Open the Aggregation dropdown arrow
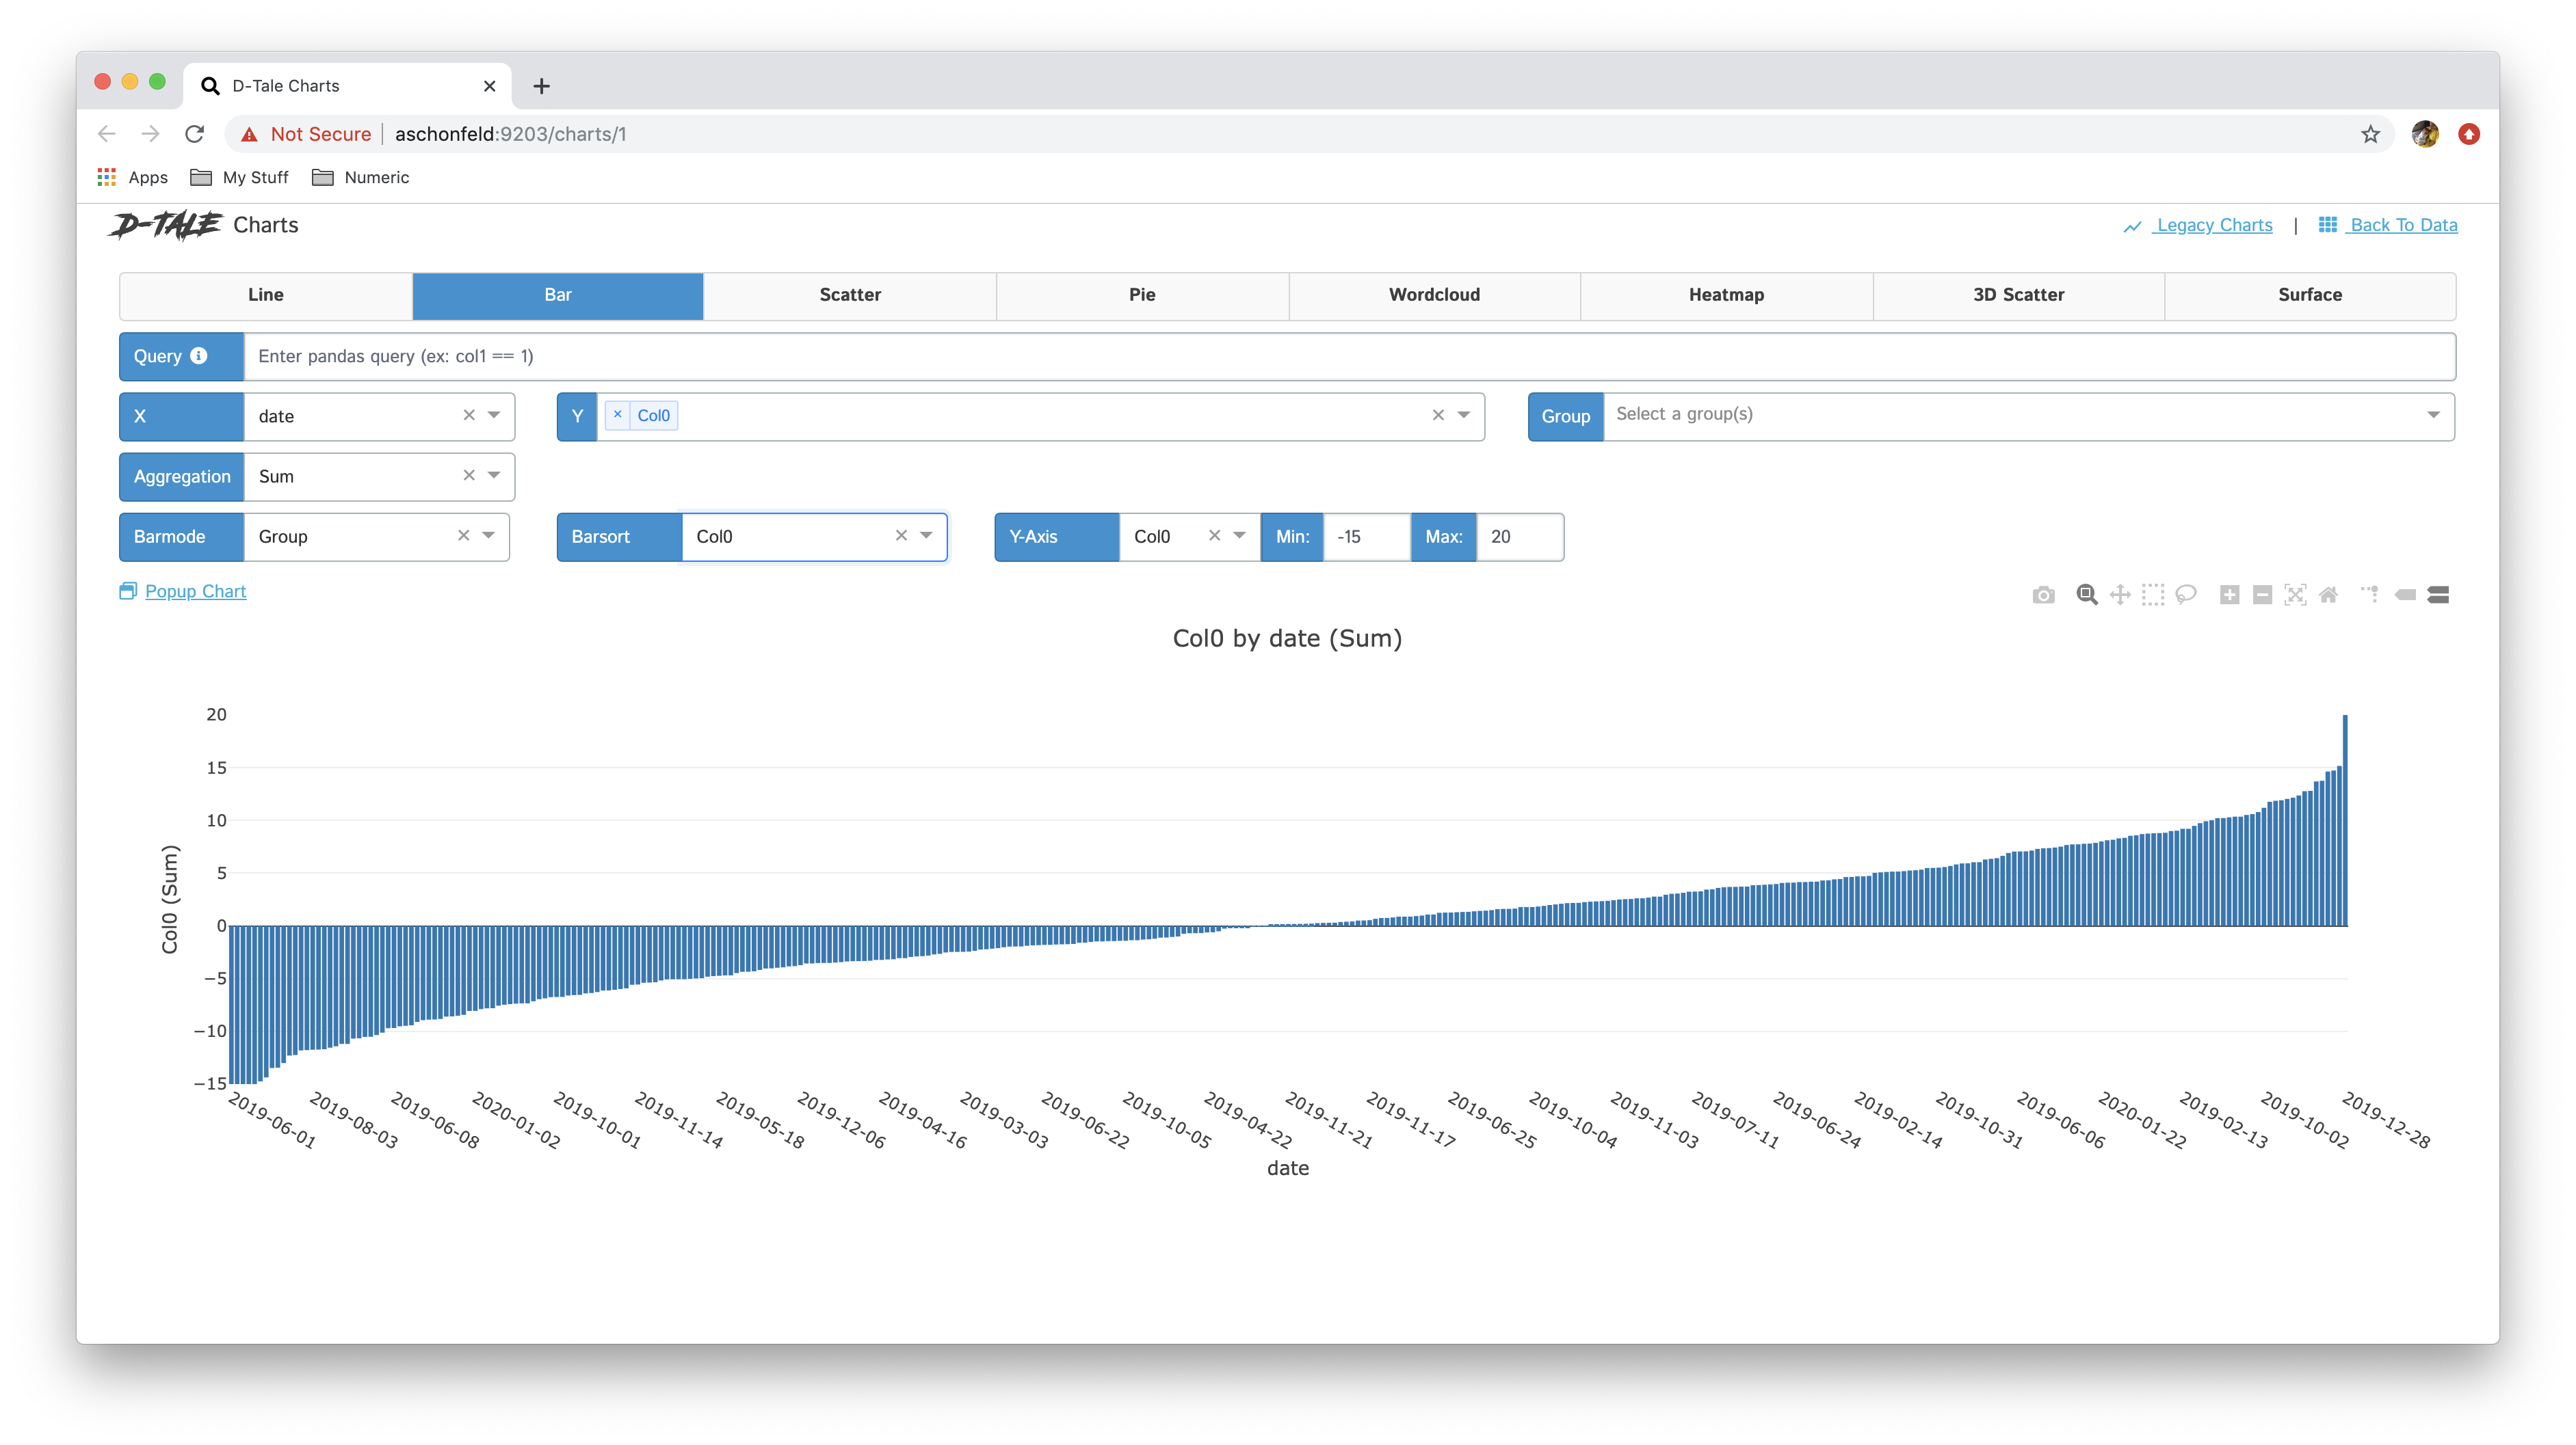The width and height of the screenshot is (2576, 1445). tap(494, 476)
